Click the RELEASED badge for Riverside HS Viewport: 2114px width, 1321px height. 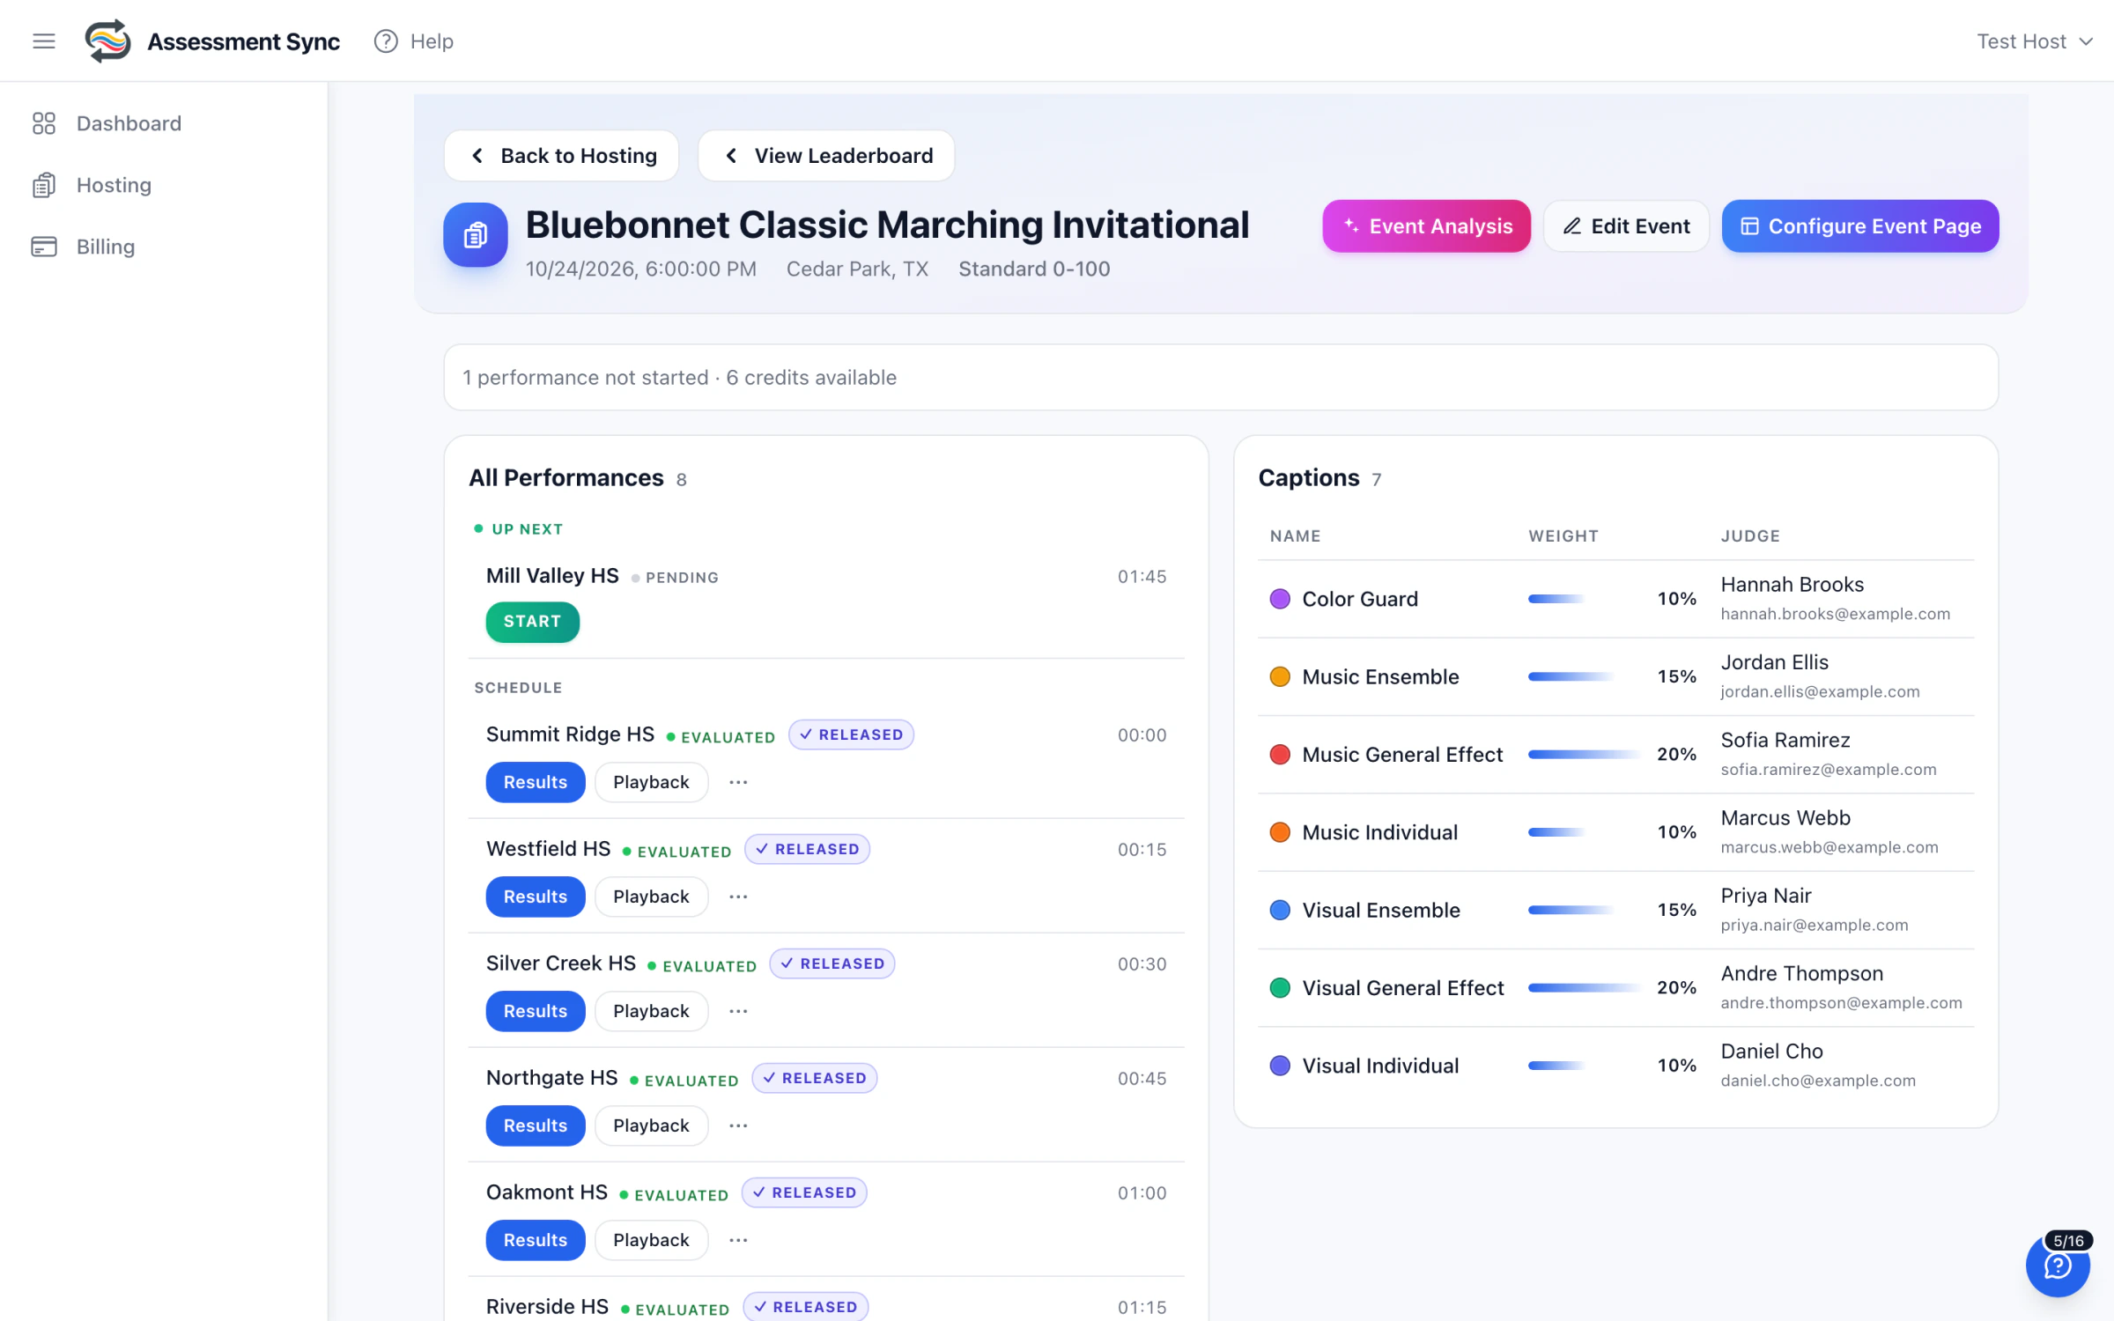tap(806, 1307)
